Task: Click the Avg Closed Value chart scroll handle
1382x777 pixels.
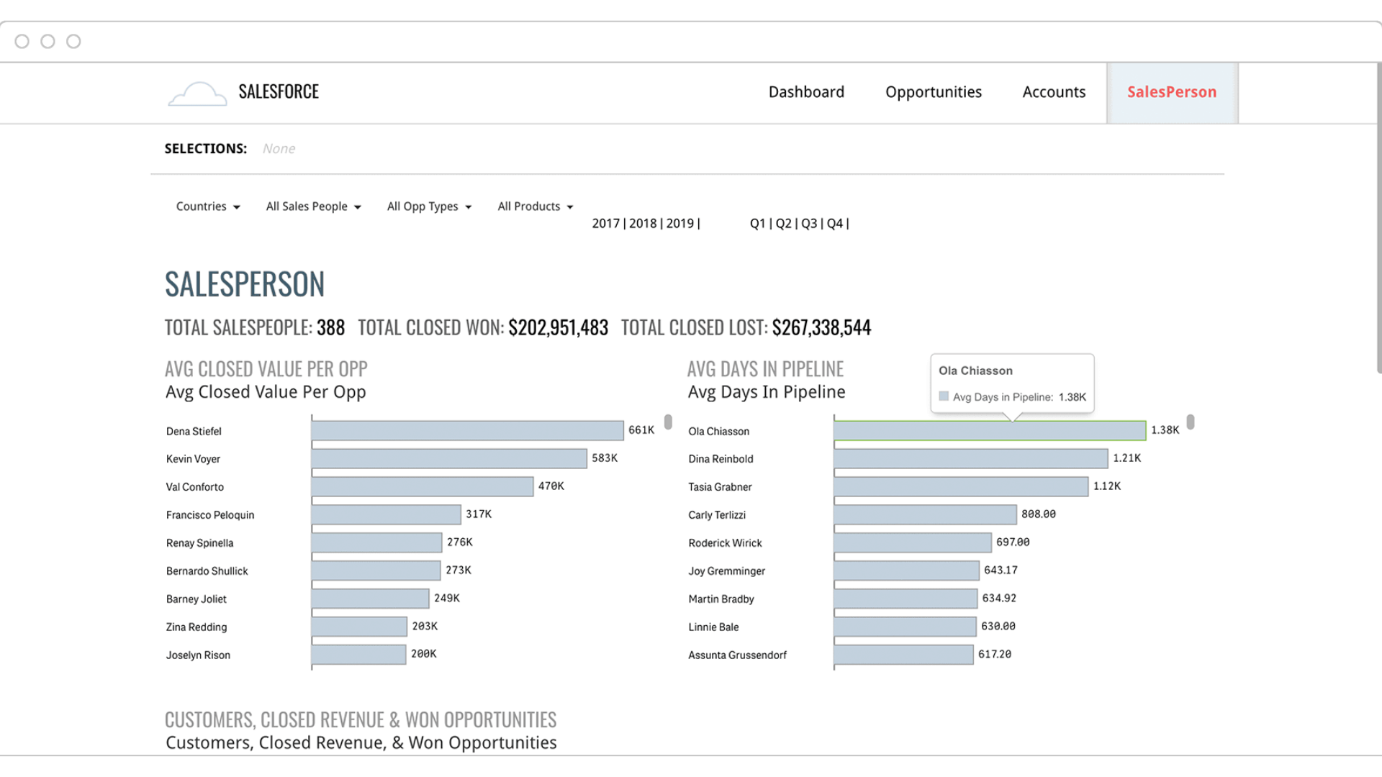Action: (x=668, y=422)
